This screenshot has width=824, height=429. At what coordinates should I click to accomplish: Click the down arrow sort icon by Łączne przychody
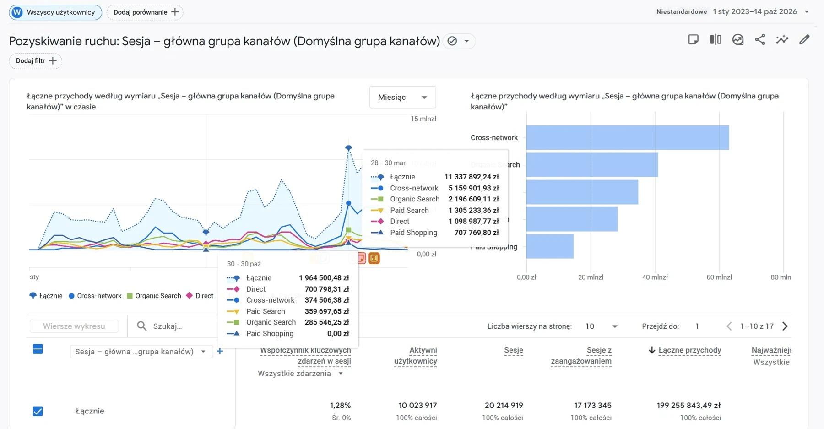click(652, 350)
